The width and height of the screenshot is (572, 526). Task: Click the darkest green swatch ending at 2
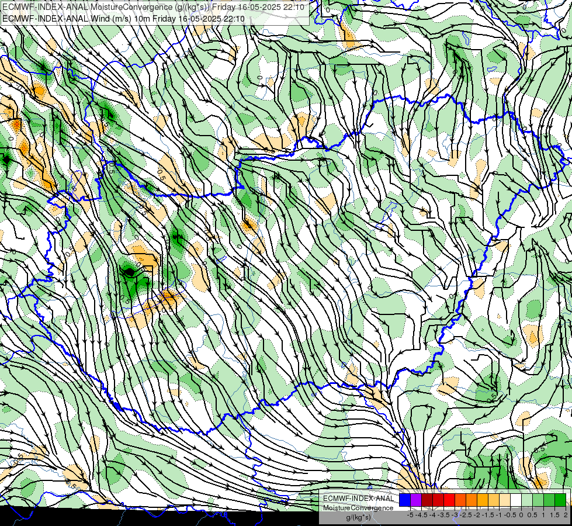(561, 500)
